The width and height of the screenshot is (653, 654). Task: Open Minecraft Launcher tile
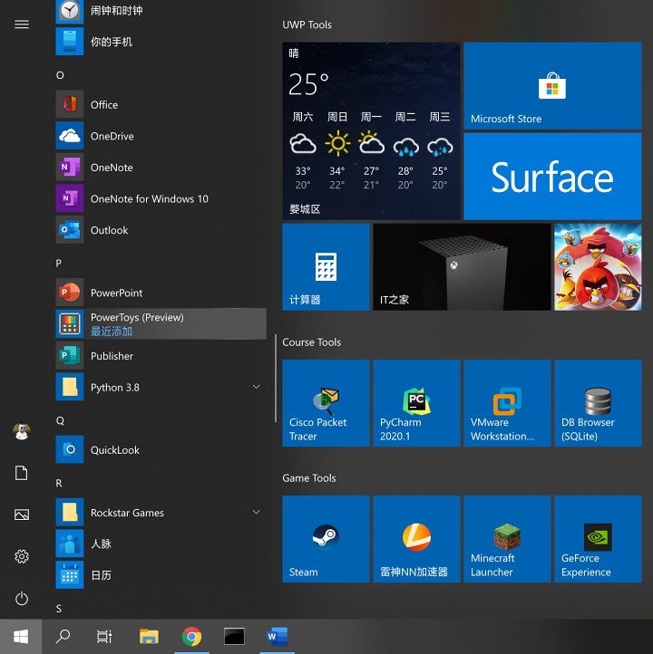tap(507, 539)
